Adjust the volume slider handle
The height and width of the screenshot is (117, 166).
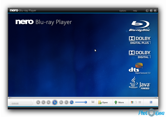(86, 102)
